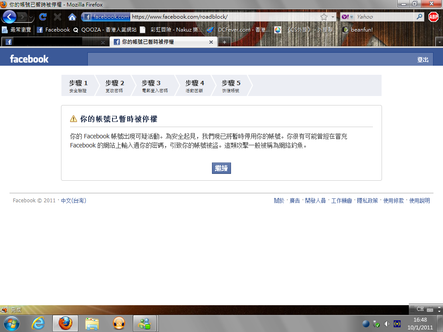The height and width of the screenshot is (332, 443).
Task: Restore down the Firefox window
Action: click(x=415, y=3)
